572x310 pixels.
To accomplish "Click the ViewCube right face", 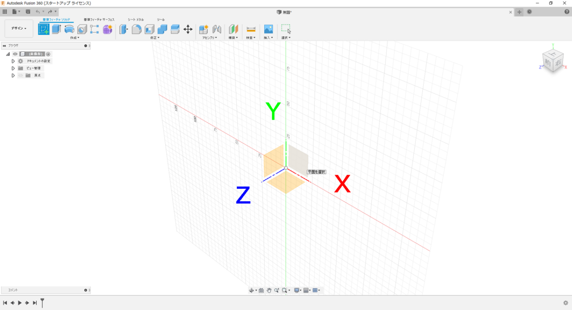I will click(557, 62).
